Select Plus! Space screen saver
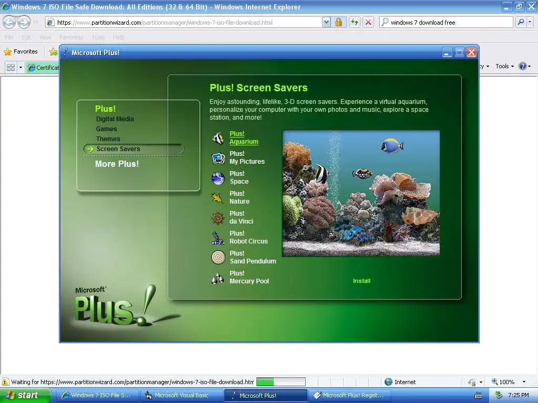The width and height of the screenshot is (538, 403). pos(239,177)
